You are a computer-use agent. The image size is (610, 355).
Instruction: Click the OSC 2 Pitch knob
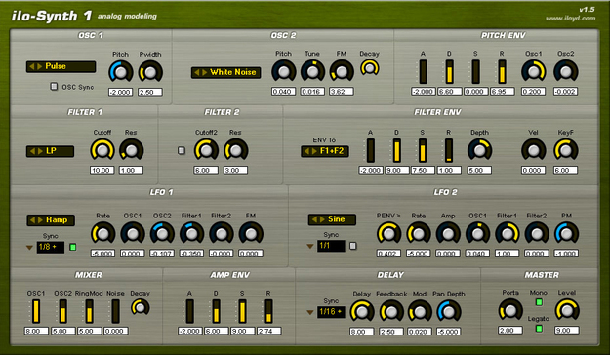284,71
